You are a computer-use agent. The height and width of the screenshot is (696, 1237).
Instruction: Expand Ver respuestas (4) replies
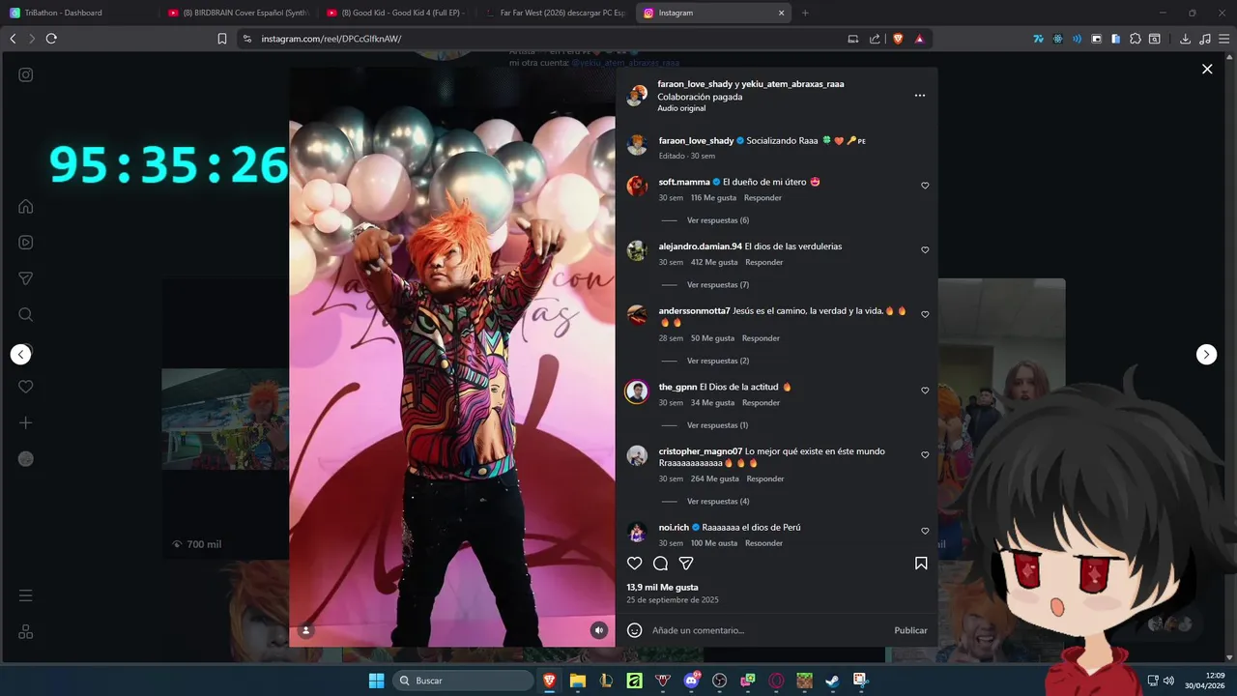pyautogui.click(x=718, y=502)
